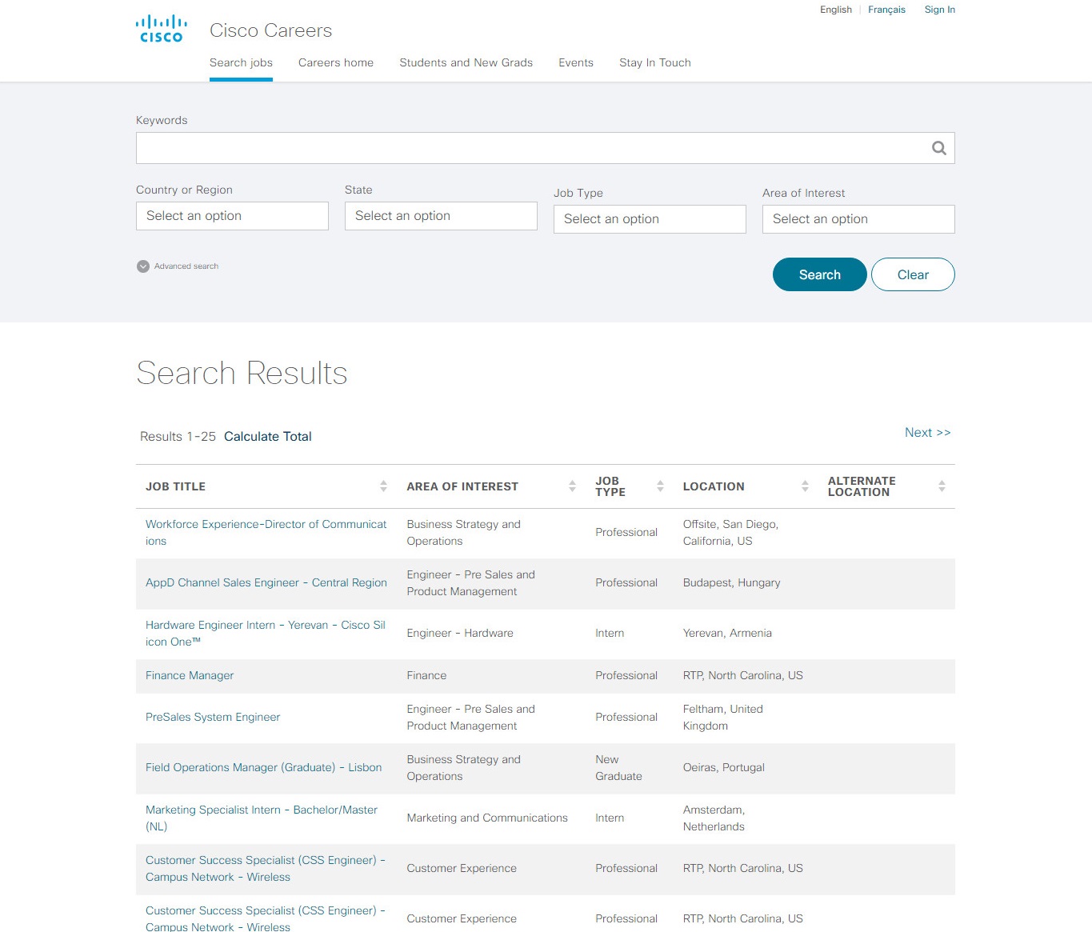
Task: Click the Keywords input field
Action: pyautogui.click(x=528, y=148)
